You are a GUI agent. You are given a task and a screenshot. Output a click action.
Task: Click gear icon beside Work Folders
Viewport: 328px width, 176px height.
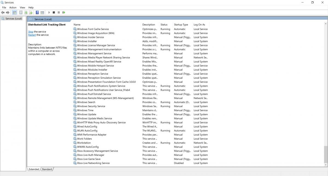pyautogui.click(x=75, y=139)
